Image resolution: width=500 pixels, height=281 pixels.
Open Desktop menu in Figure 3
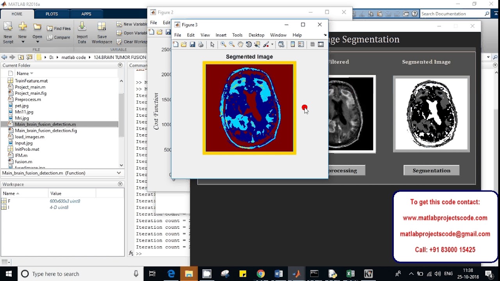click(x=257, y=35)
